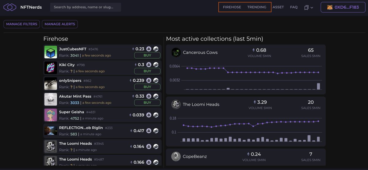Click rank value 3041
The image size is (368, 170).
(x=75, y=56)
